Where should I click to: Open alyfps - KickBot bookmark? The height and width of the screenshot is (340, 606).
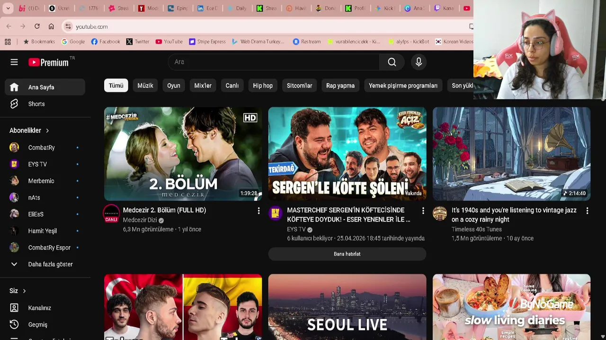409,42
